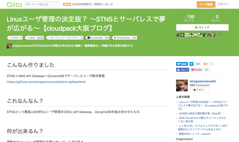
Task: Click the article title heading
Action: click(x=86, y=23)
